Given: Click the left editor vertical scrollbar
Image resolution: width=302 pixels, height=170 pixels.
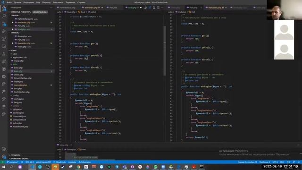Looking at the screenshot, I should [165, 51].
